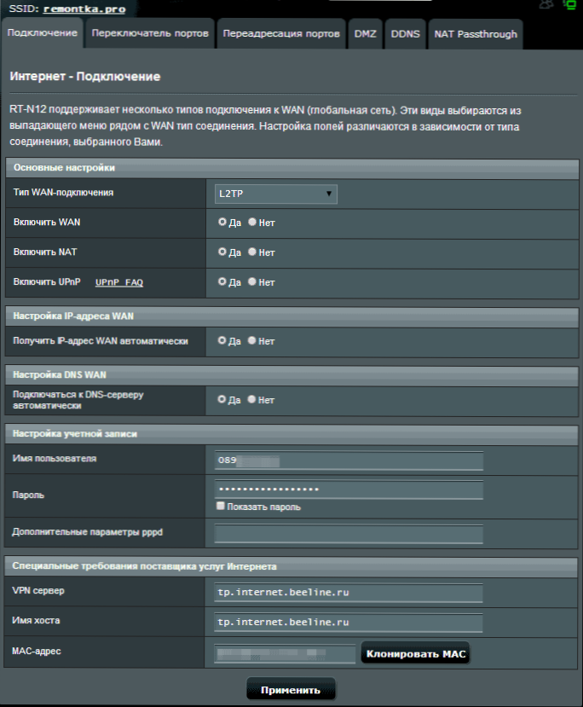The height and width of the screenshot is (707, 583).
Task: Select Нет for automatic WAN IP address
Action: [x=251, y=340]
